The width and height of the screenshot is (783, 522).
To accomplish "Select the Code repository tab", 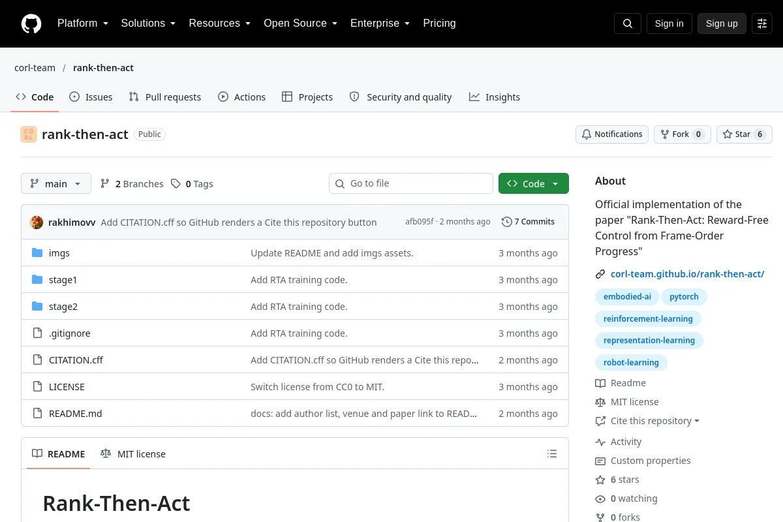I will coord(35,97).
